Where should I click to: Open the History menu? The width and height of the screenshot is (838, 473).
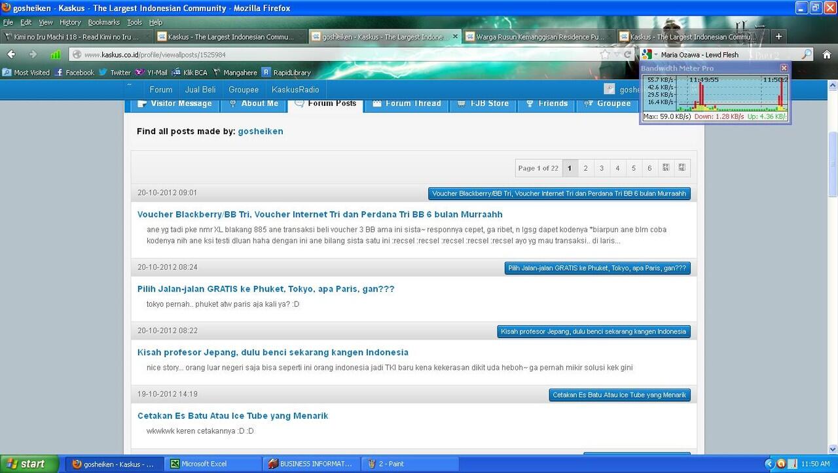(70, 22)
